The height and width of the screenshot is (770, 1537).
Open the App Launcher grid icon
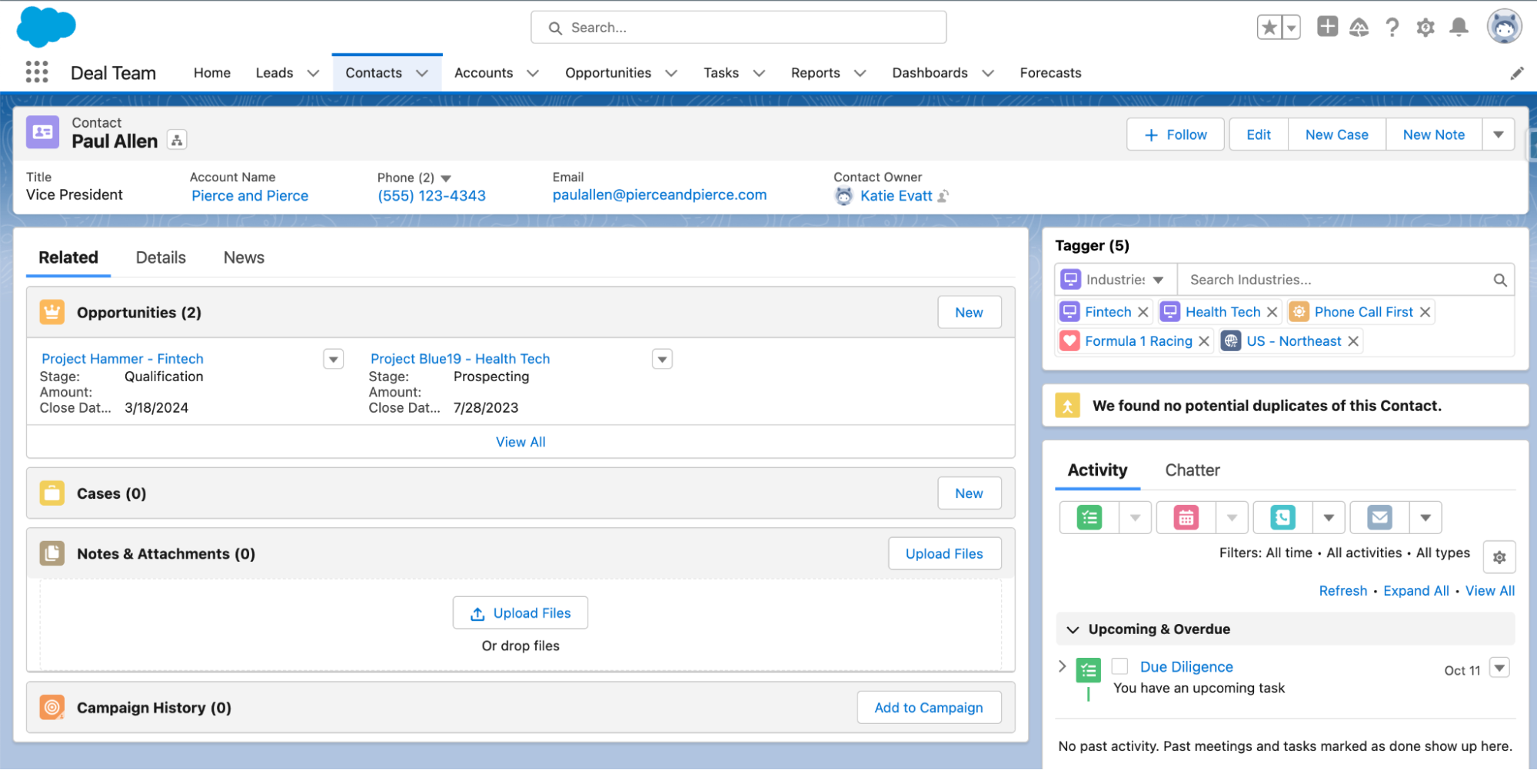37,72
